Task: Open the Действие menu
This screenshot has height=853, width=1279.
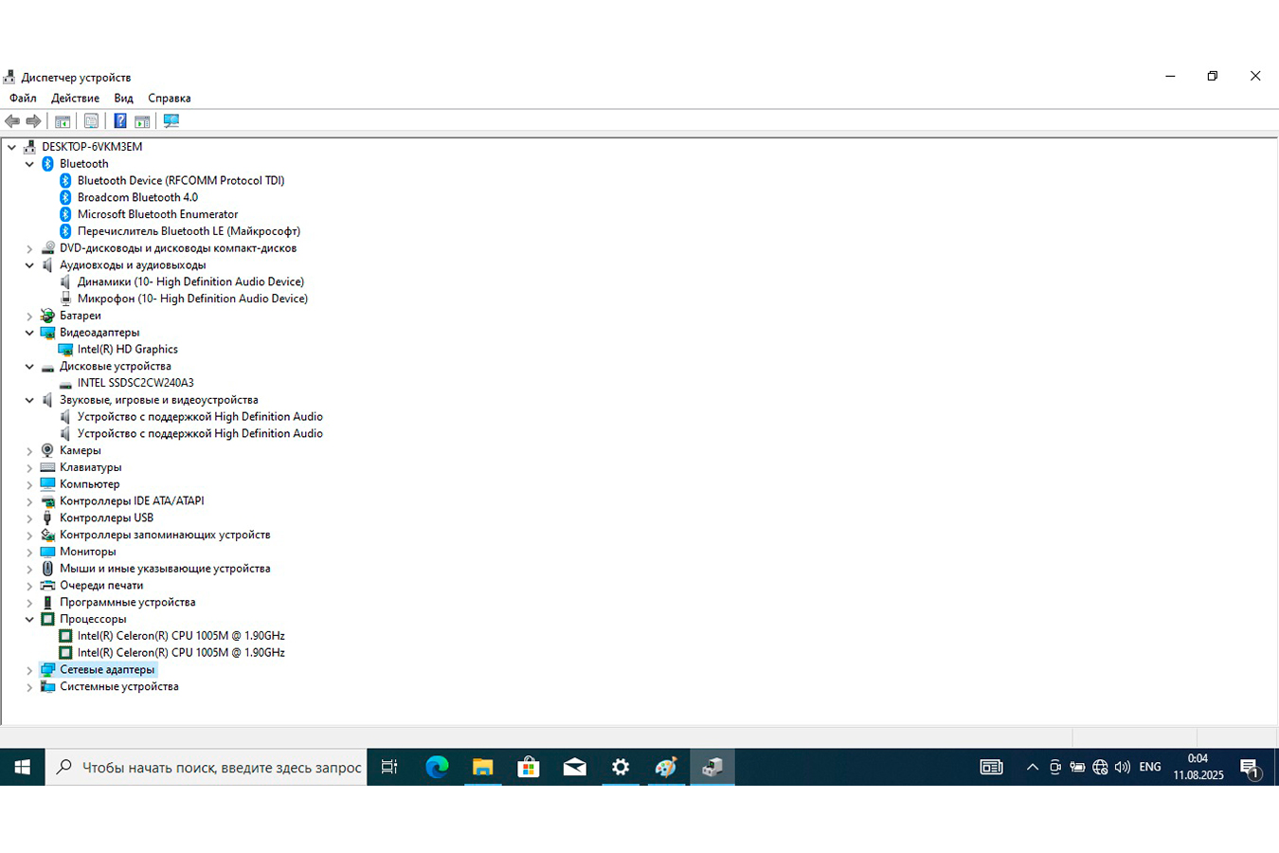Action: click(x=75, y=99)
